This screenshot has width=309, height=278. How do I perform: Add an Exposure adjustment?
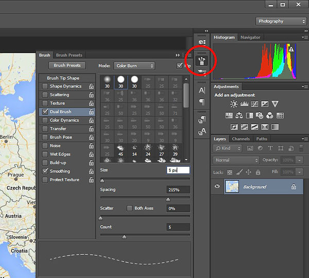click(x=265, y=104)
